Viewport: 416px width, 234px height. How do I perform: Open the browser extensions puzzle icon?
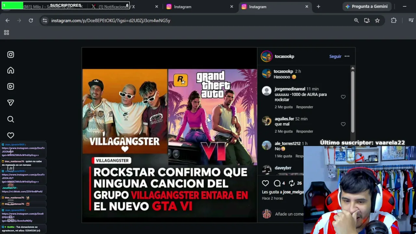tap(394, 20)
